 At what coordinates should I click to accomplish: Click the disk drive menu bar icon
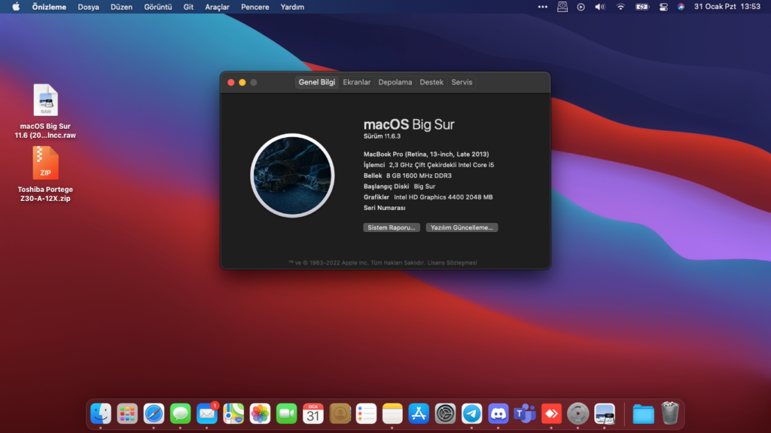(562, 7)
